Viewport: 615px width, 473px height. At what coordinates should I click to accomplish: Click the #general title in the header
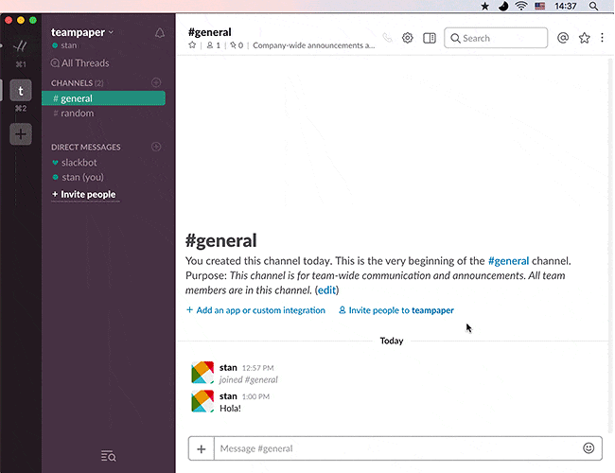click(x=210, y=32)
